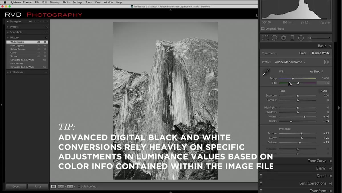Toggle the Tone Curve panel switch

pos(261,161)
